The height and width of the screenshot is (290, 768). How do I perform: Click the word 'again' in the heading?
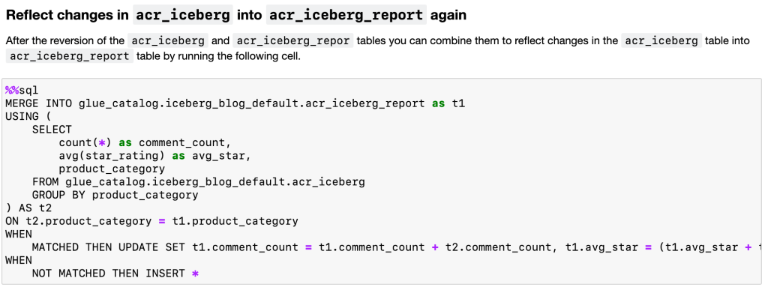click(448, 15)
